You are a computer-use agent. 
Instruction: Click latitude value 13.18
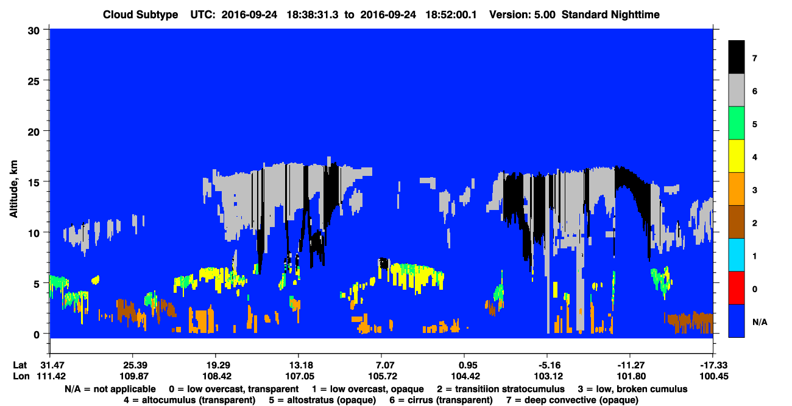click(298, 365)
